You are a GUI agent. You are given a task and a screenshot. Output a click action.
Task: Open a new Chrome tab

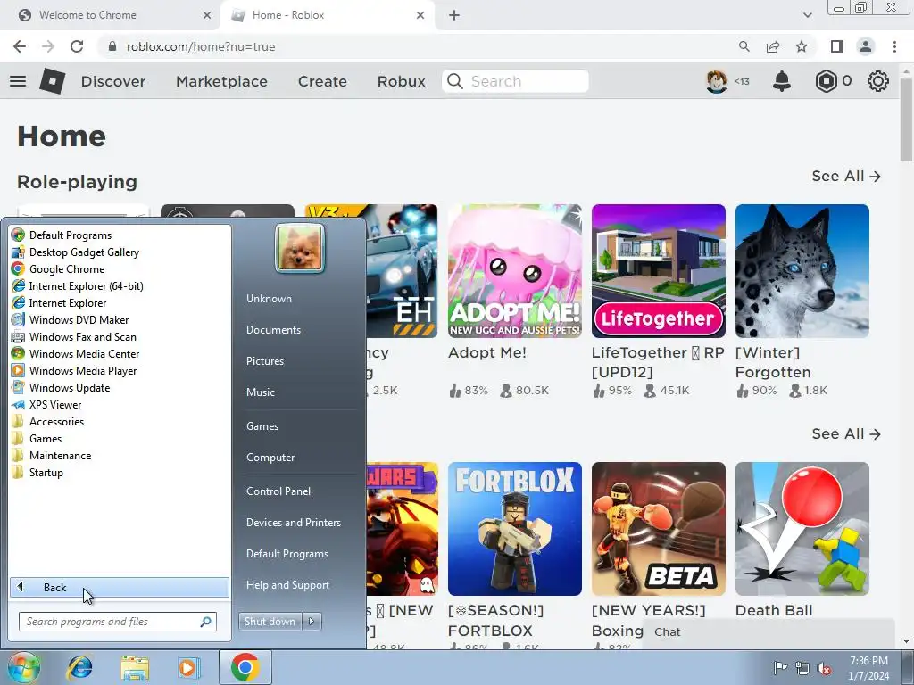click(454, 15)
